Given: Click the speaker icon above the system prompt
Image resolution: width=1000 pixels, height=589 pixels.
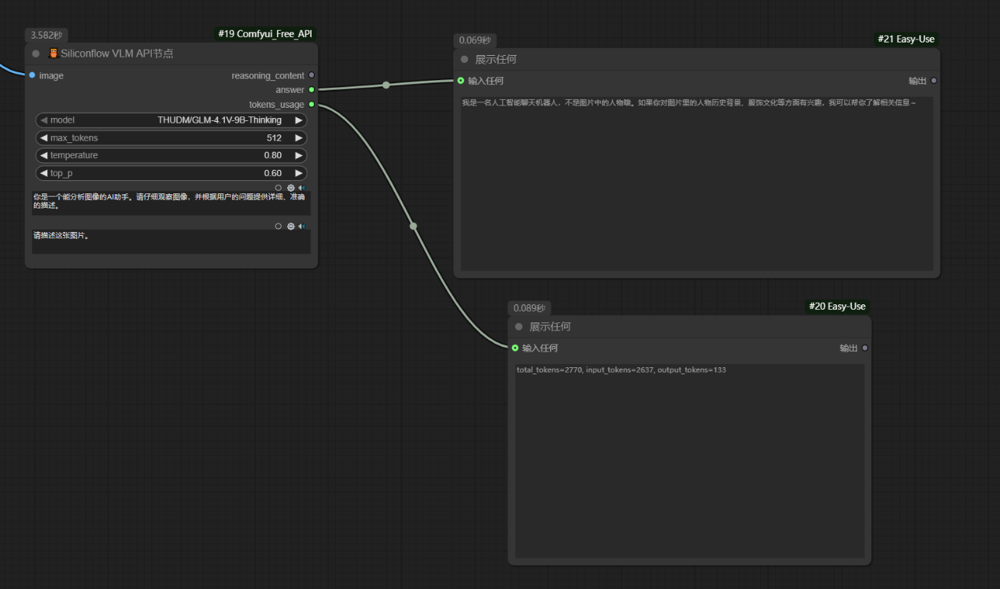Looking at the screenshot, I should click(301, 188).
